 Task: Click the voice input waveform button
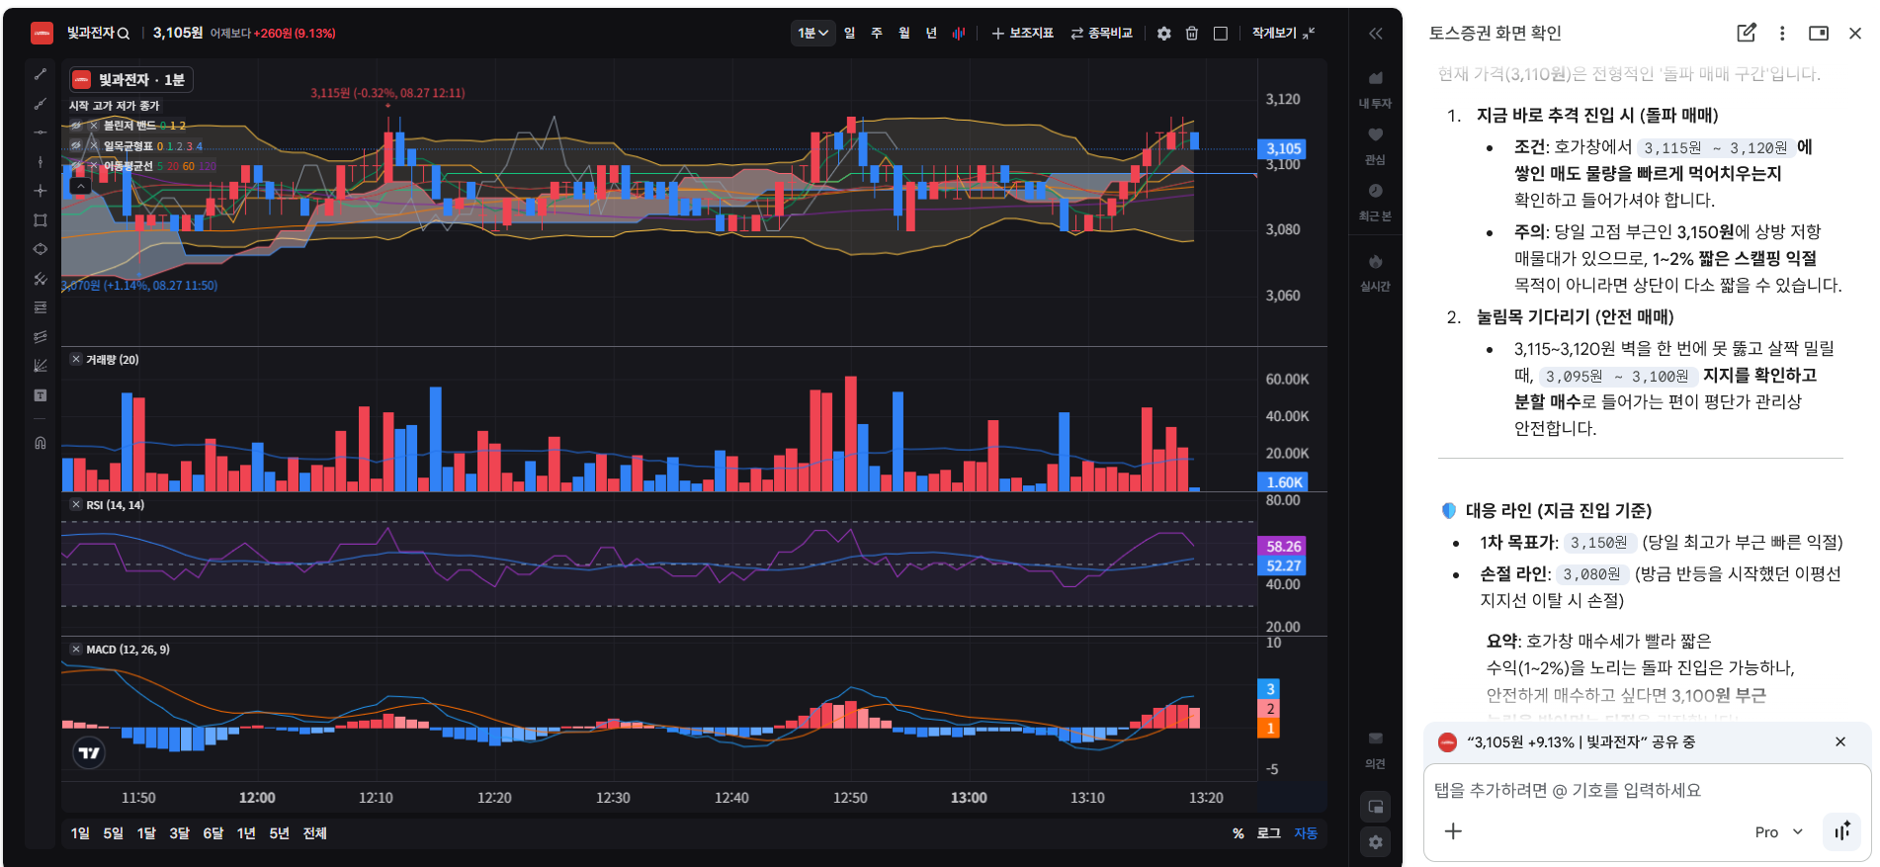coord(1842,831)
